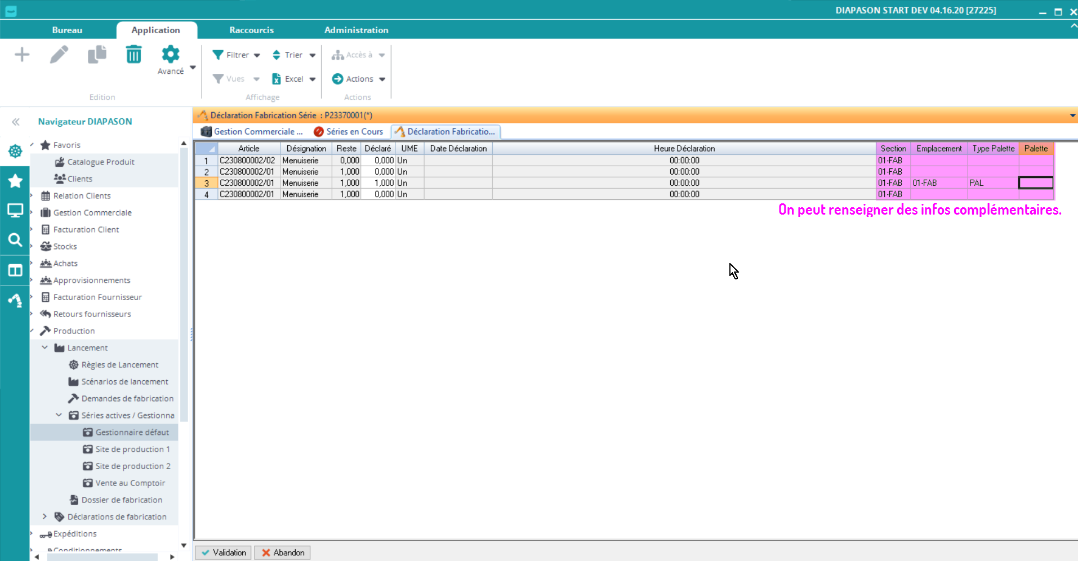Click the star favorites sidebar icon
This screenshot has width=1078, height=561.
tap(15, 181)
